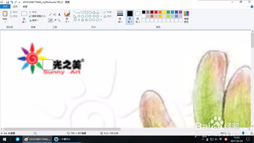Select the Magnifier tool
Viewport: 254px width, 143px height.
(x=59, y=20)
